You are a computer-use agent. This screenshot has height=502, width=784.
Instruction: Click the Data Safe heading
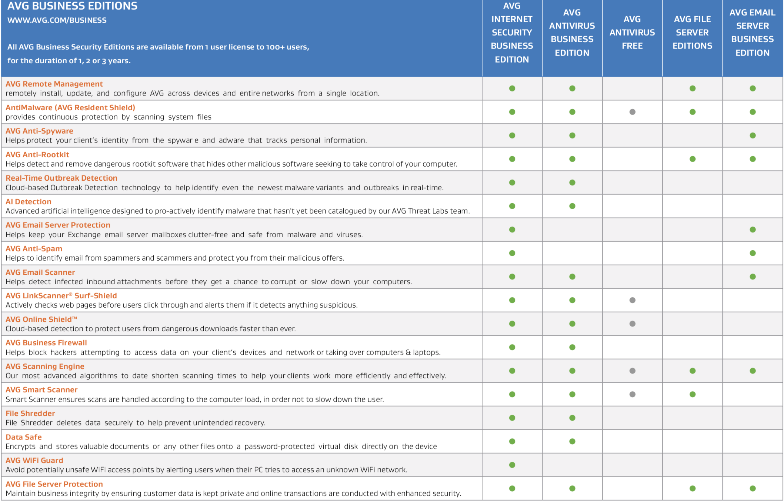pyautogui.click(x=24, y=437)
